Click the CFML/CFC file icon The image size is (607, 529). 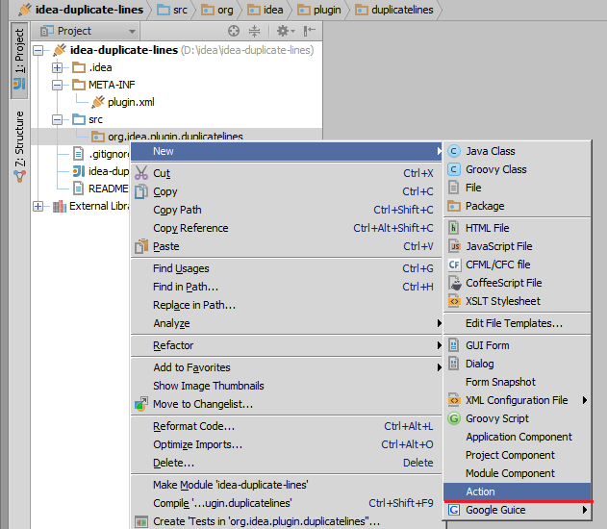tap(454, 264)
